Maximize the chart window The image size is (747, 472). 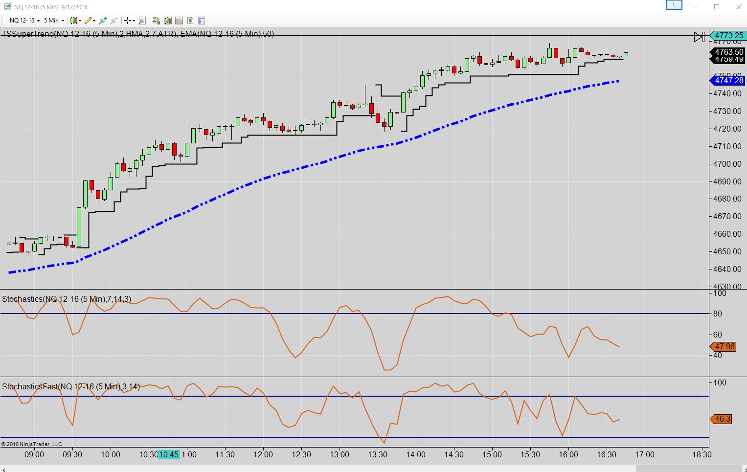click(717, 7)
